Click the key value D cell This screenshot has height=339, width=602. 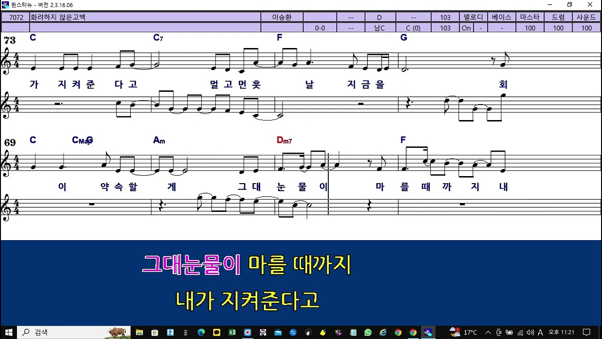(x=380, y=17)
